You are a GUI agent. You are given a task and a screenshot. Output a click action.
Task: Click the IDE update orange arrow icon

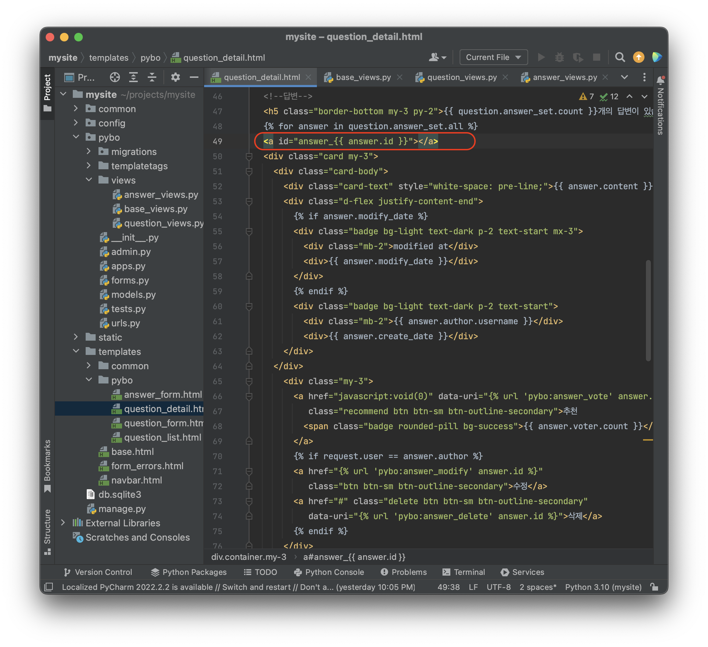pyautogui.click(x=638, y=57)
